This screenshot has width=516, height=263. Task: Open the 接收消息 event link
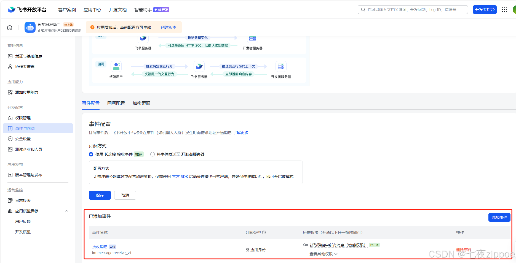click(100, 247)
